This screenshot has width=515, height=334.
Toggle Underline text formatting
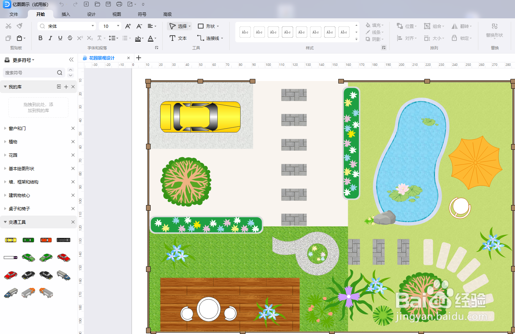tap(60, 38)
